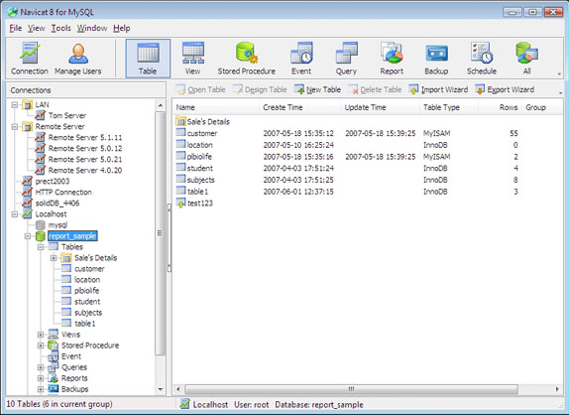Expand the Views node

tap(41, 335)
